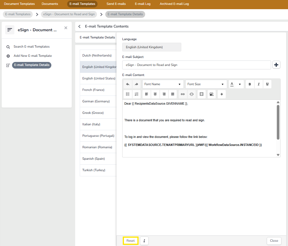Click the E-mail Templates breadcrumb
The height and width of the screenshot is (246, 288).
18,14
